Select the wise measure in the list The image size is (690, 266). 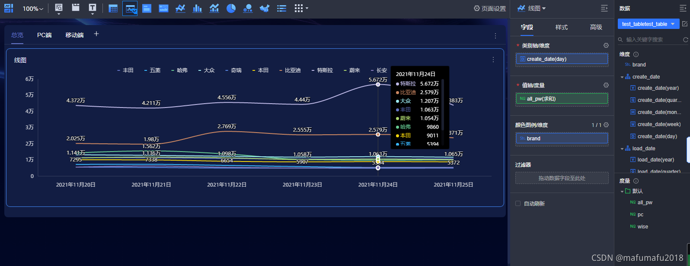pyautogui.click(x=639, y=226)
